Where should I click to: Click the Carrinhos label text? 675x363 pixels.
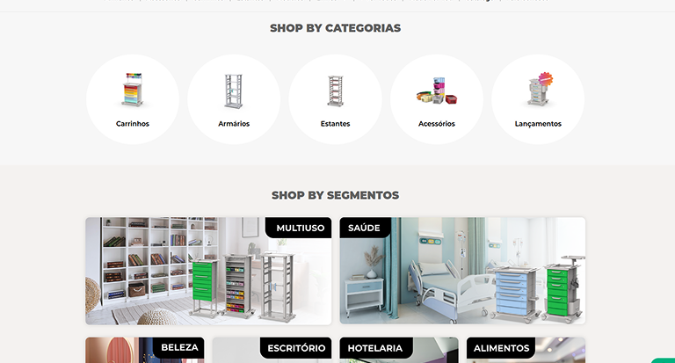pyautogui.click(x=133, y=124)
